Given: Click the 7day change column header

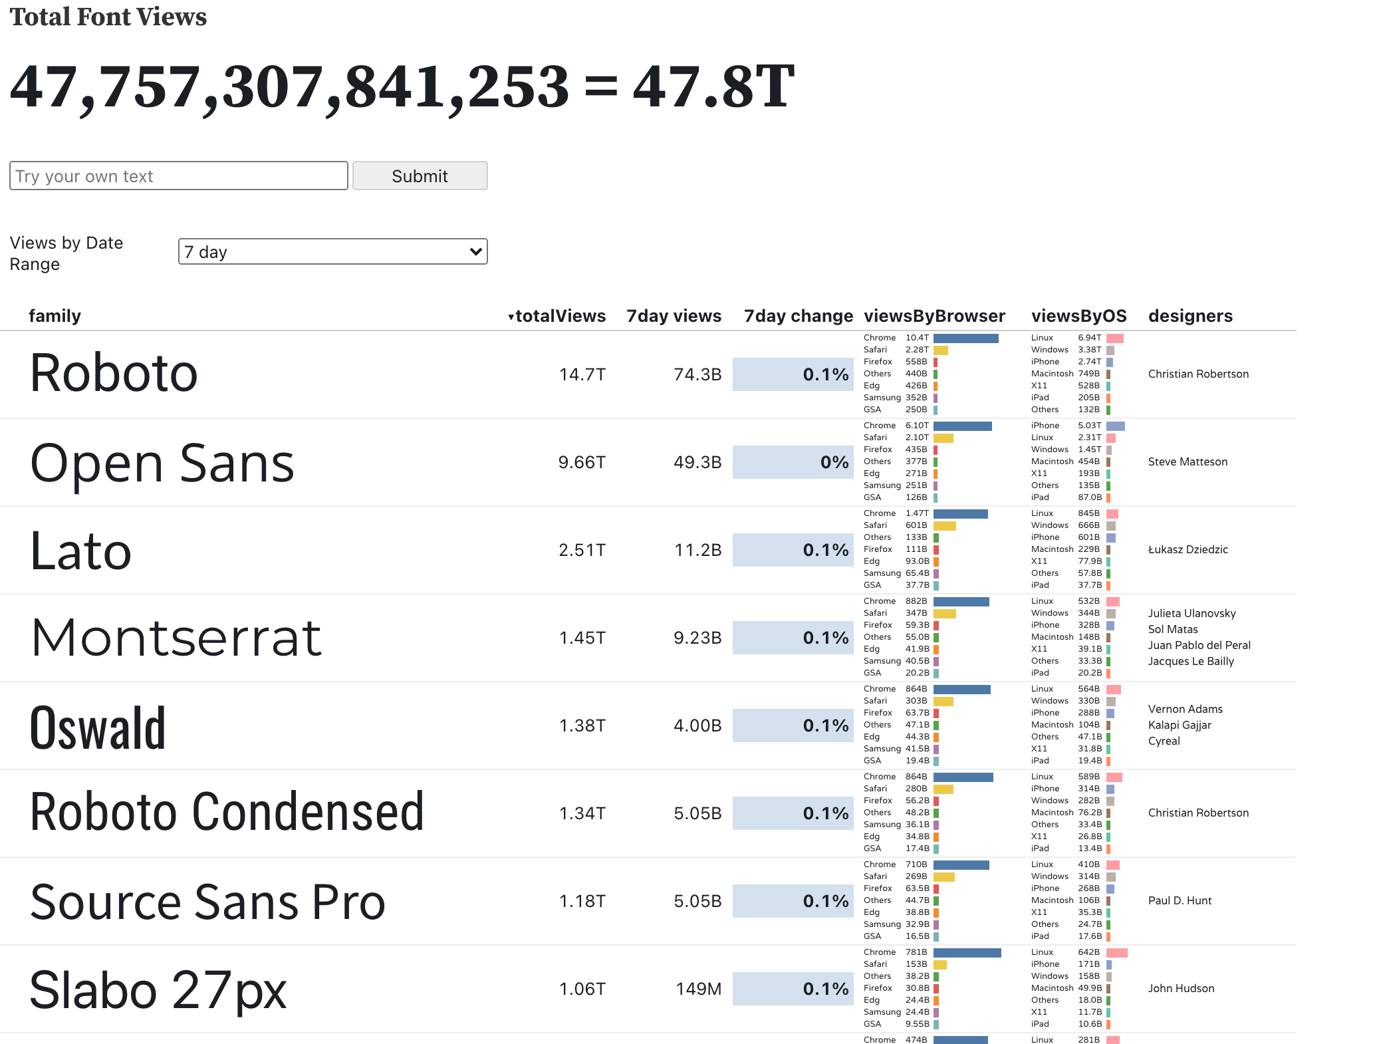Looking at the screenshot, I should 799,316.
